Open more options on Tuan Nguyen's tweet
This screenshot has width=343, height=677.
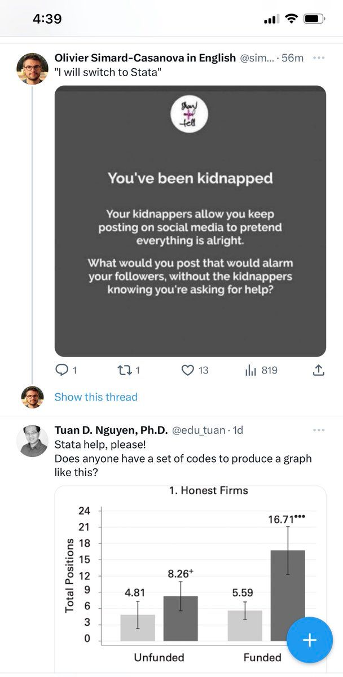click(x=318, y=430)
